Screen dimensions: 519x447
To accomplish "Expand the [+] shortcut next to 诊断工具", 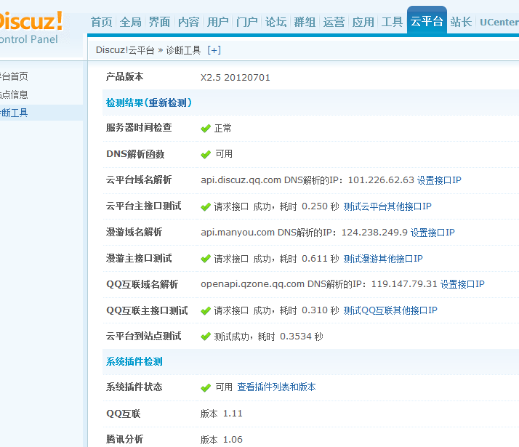I will (214, 50).
